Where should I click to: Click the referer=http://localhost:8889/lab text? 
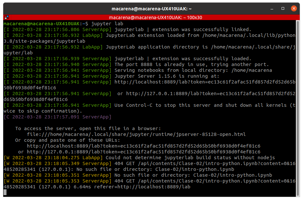(x=142, y=187)
